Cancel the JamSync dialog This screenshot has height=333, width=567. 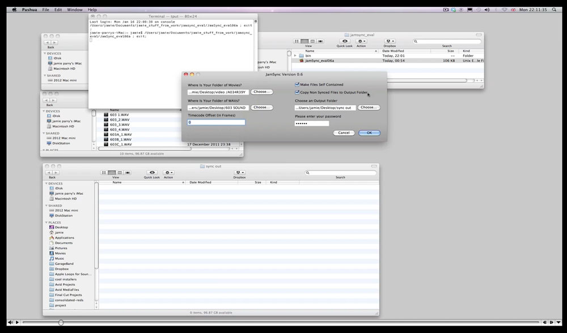pyautogui.click(x=344, y=133)
